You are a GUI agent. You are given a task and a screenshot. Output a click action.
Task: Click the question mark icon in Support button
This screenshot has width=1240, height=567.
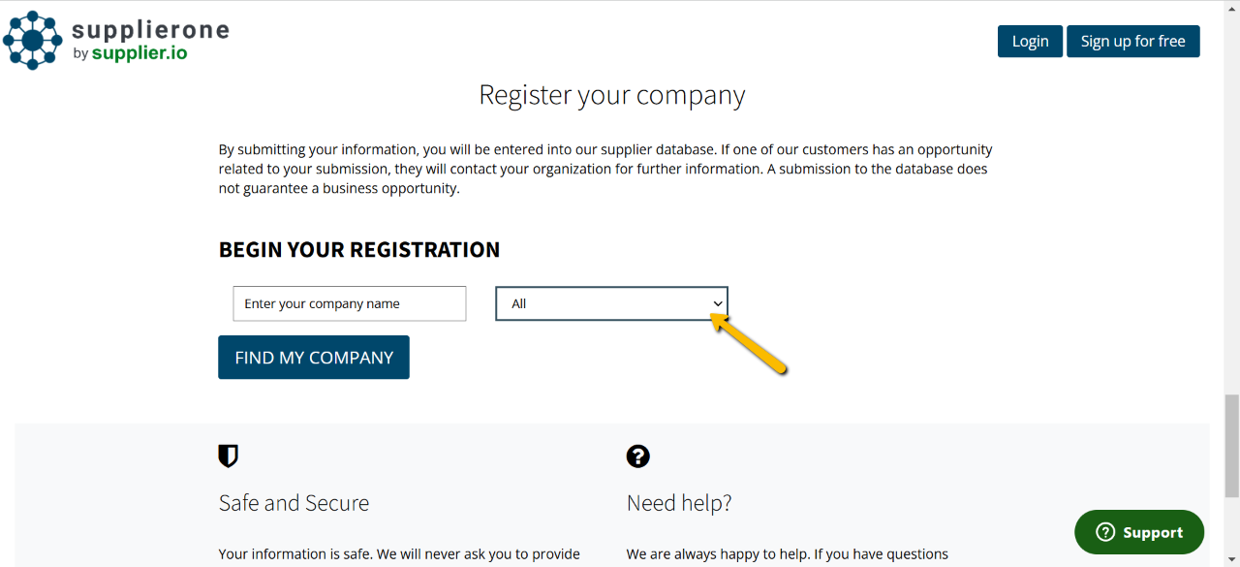1105,532
